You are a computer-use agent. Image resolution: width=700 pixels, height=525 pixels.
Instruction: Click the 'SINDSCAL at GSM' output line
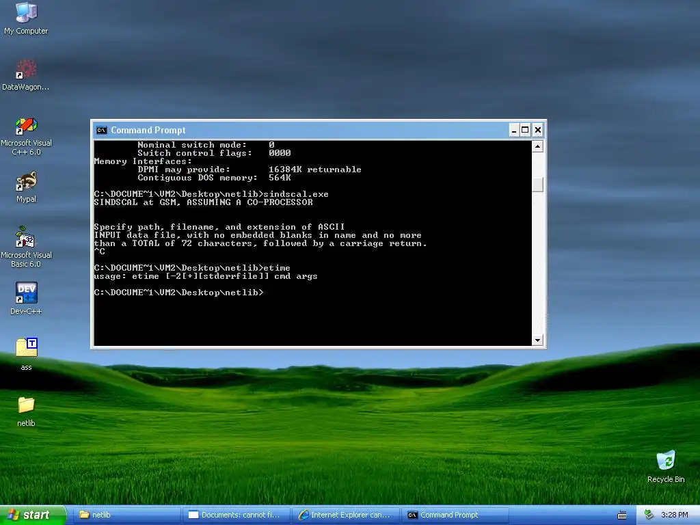[204, 202]
